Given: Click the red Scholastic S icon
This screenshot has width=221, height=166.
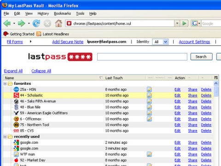Looking at the screenshot, I should point(16,95).
